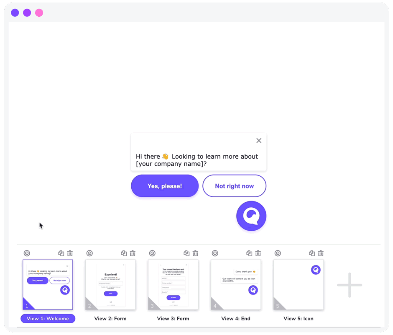Click the chat bubble inside View 5 thumbnail

pyautogui.click(x=316, y=270)
